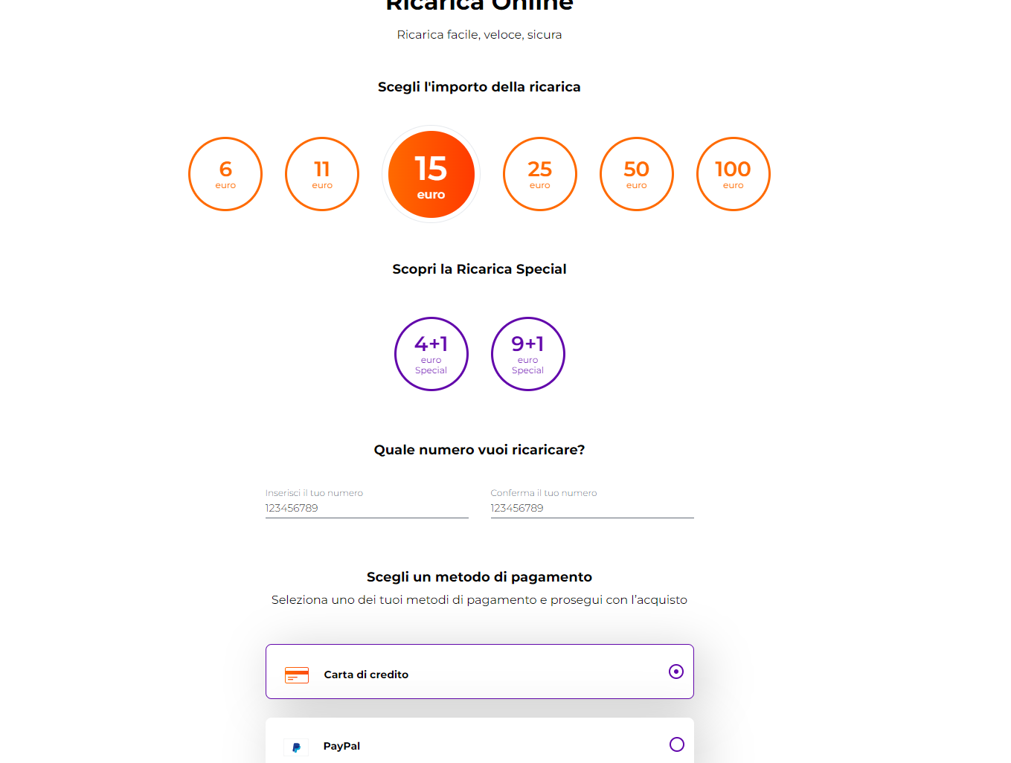The width and height of the screenshot is (1011, 763).
Task: Select the Carta di credito payment card
Action: (x=480, y=672)
